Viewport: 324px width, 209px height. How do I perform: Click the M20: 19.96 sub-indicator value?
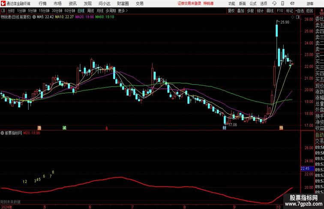tap(32, 133)
